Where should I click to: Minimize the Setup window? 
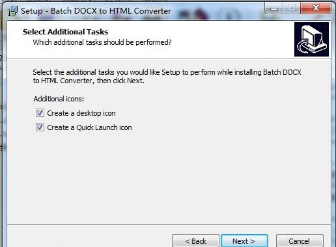click(274, 8)
